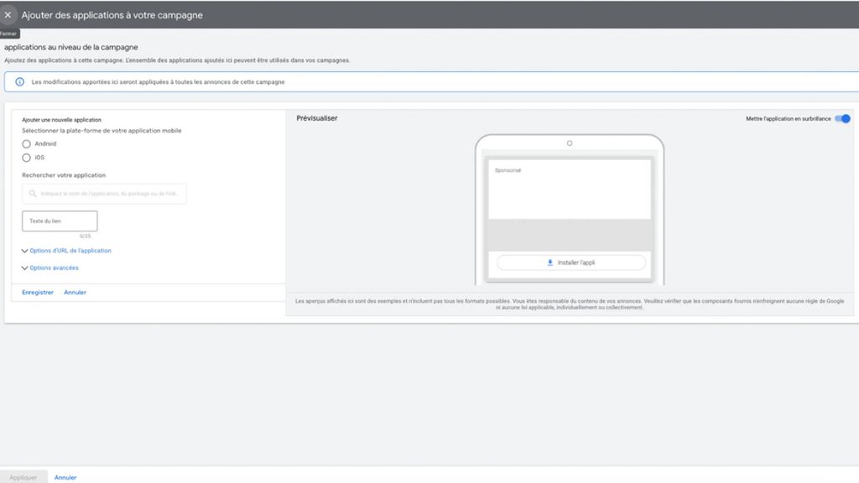The image size is (859, 483).
Task: Click the preview disclaimer text
Action: [570, 304]
